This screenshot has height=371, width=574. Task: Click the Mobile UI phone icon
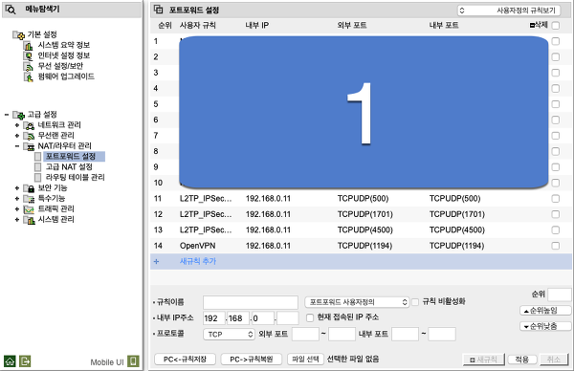click(133, 361)
